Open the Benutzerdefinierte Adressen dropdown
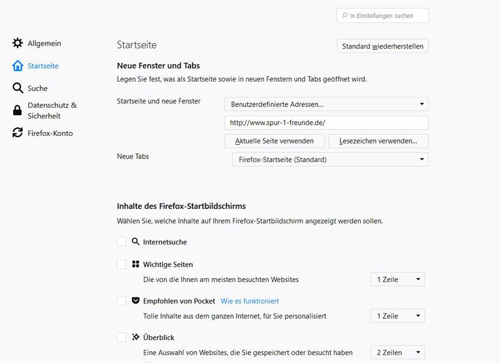Image resolution: width=500 pixels, height=363 pixels. coord(326,104)
